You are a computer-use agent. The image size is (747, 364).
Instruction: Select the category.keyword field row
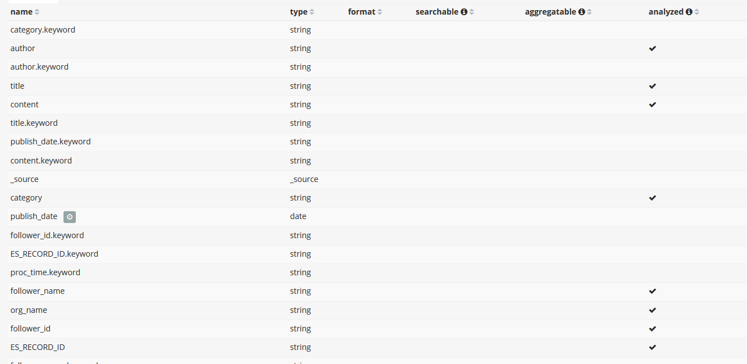tap(377, 30)
